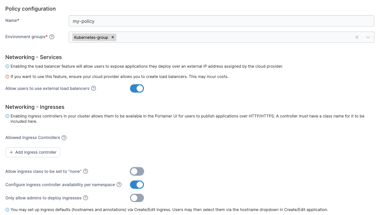Expand the Environment groups dropdown
This screenshot has height=215, width=380.
(x=368, y=37)
